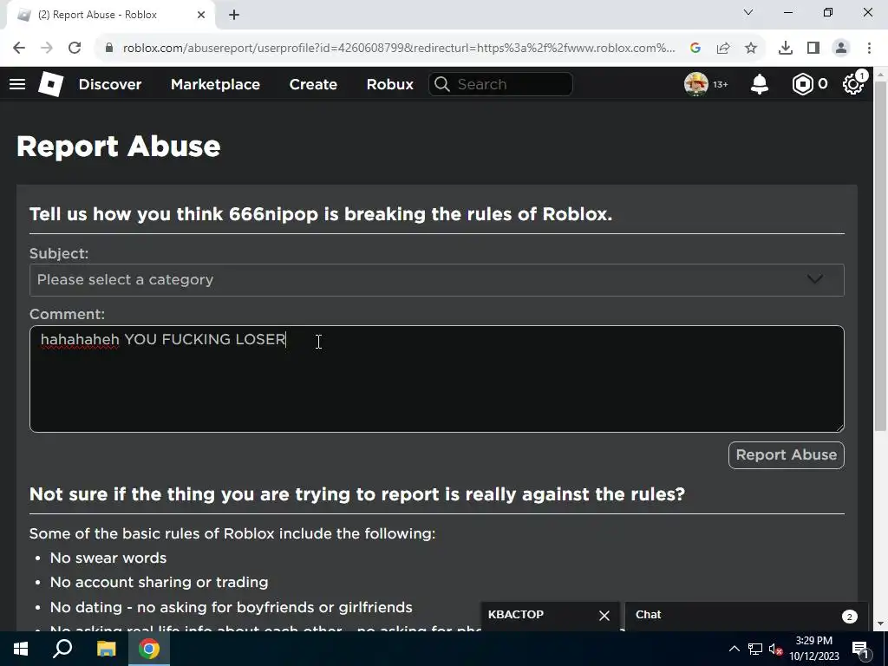Image resolution: width=888 pixels, height=666 pixels.
Task: Click the Chrome taskbar icon
Action: tap(149, 649)
